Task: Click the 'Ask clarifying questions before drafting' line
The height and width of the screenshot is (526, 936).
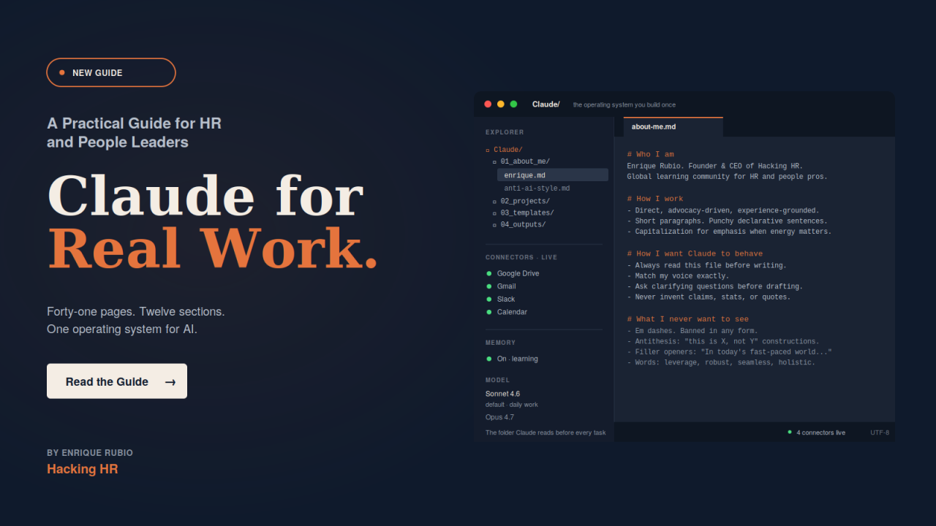Action: pos(715,286)
